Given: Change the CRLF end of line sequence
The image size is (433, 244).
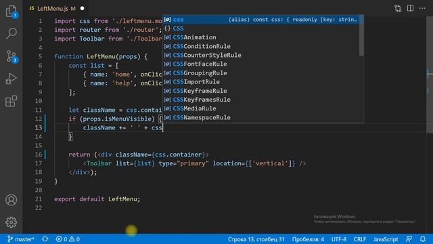Looking at the screenshot, I should (x=359, y=239).
